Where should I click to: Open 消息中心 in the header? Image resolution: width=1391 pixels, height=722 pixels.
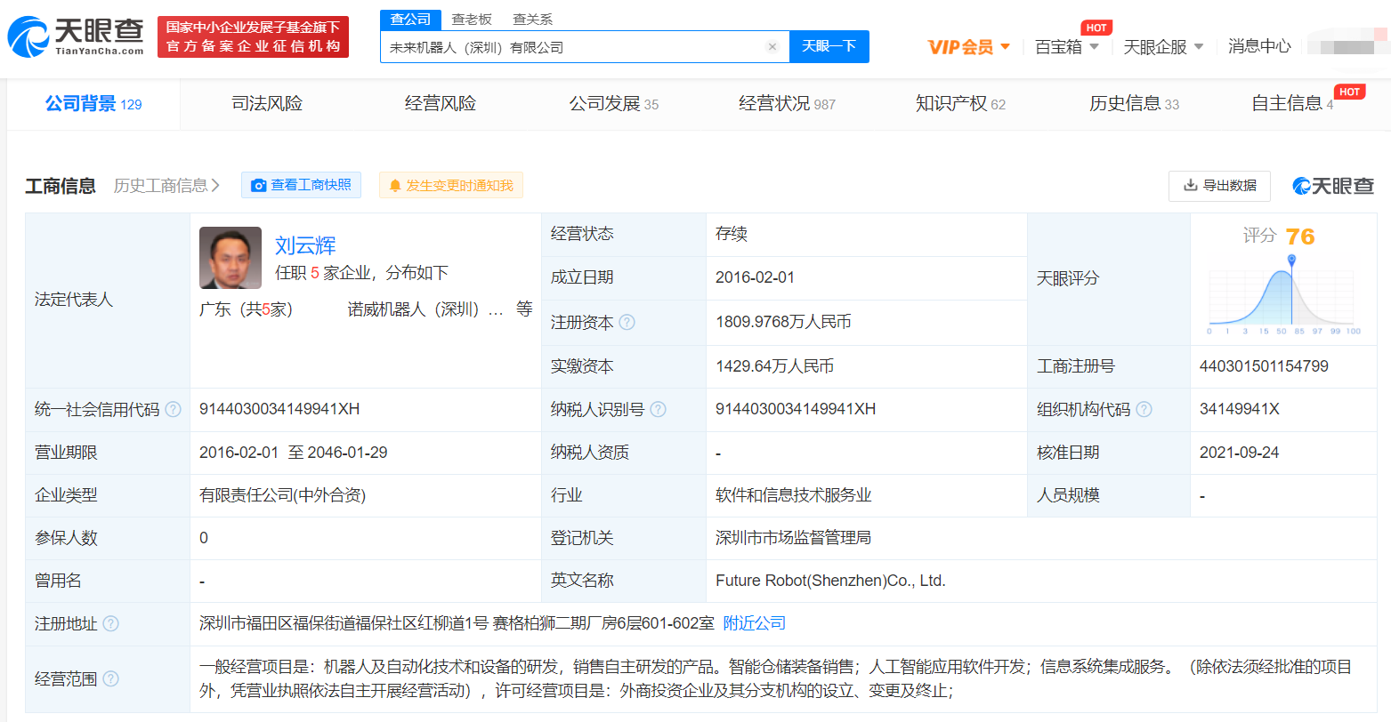click(x=1259, y=46)
